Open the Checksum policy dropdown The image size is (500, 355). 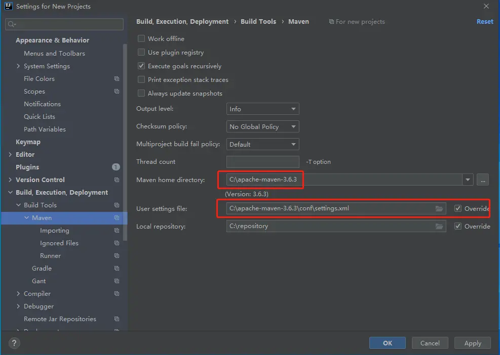(262, 127)
